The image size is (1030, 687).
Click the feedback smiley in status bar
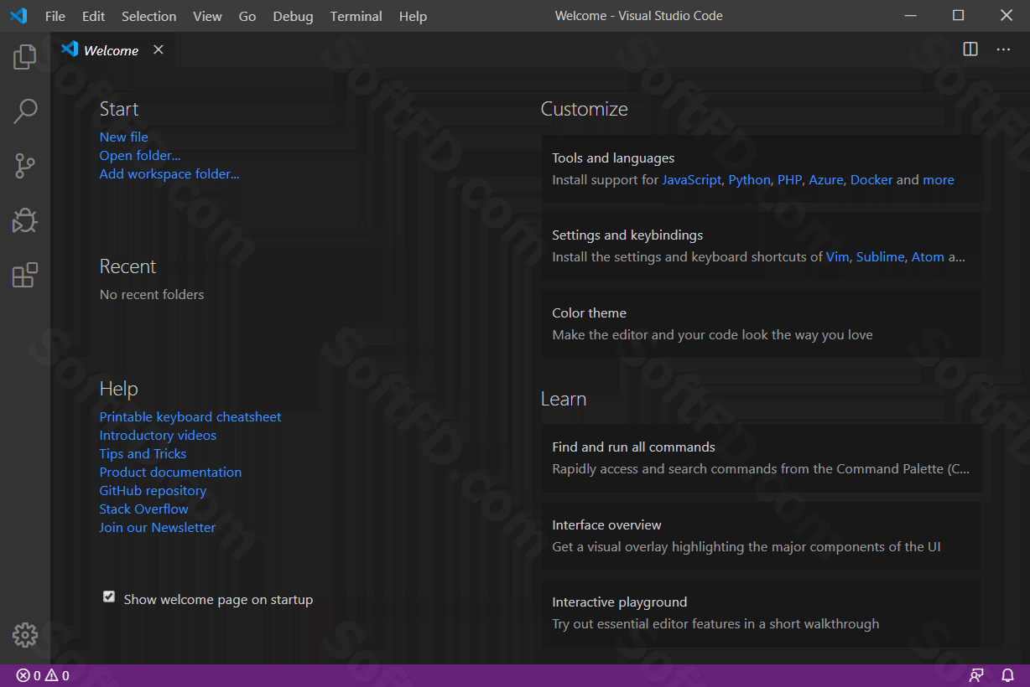pyautogui.click(x=976, y=675)
